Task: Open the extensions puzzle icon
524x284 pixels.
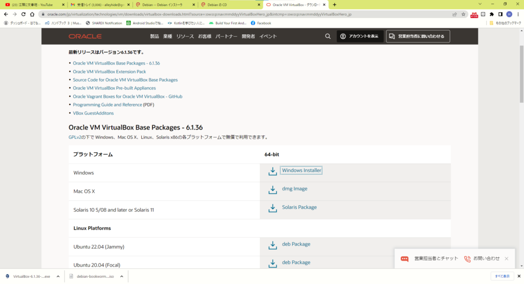Action: (492, 14)
